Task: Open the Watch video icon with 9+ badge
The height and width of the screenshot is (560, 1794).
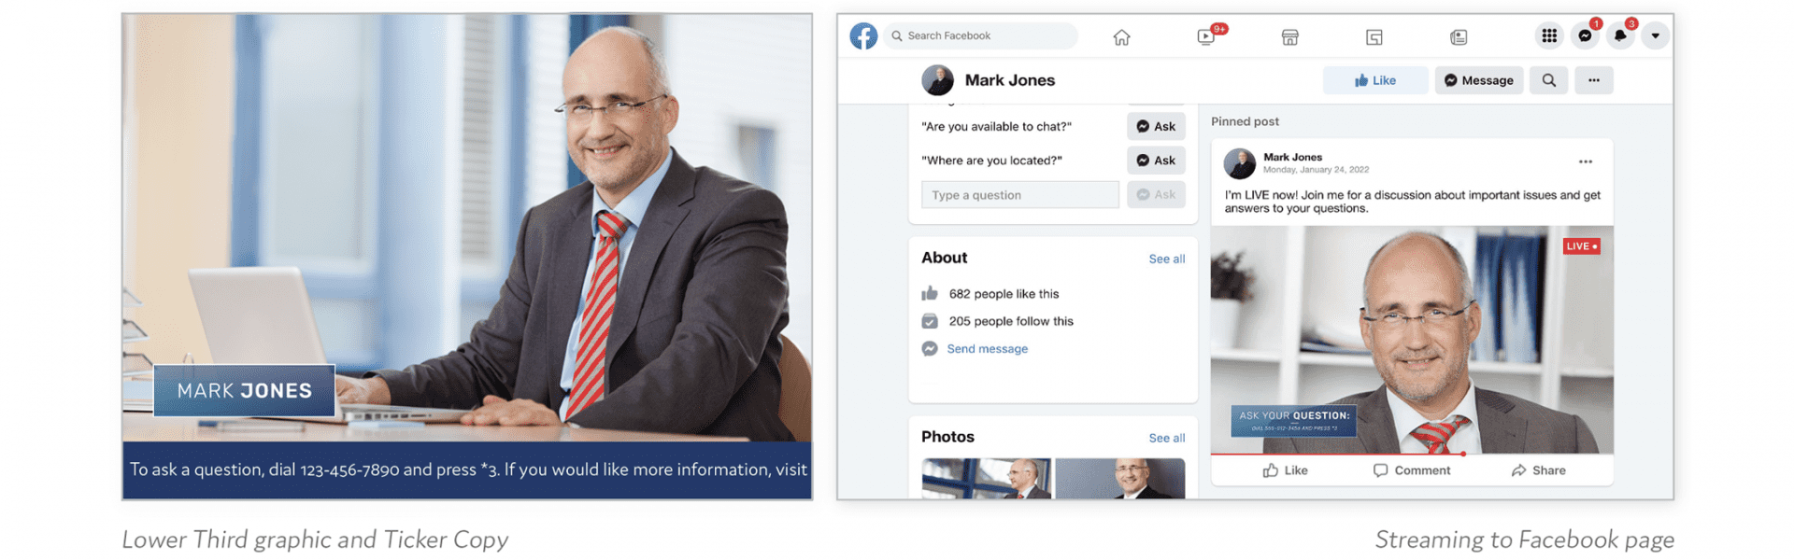Action: [x=1206, y=37]
